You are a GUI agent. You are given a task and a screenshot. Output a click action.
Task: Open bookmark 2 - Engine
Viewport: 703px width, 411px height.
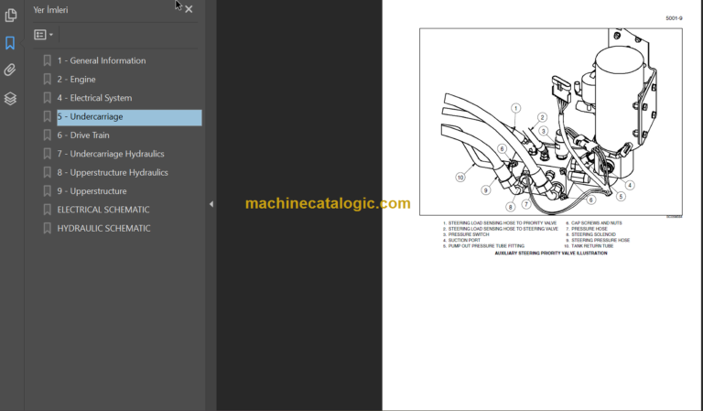tap(76, 80)
